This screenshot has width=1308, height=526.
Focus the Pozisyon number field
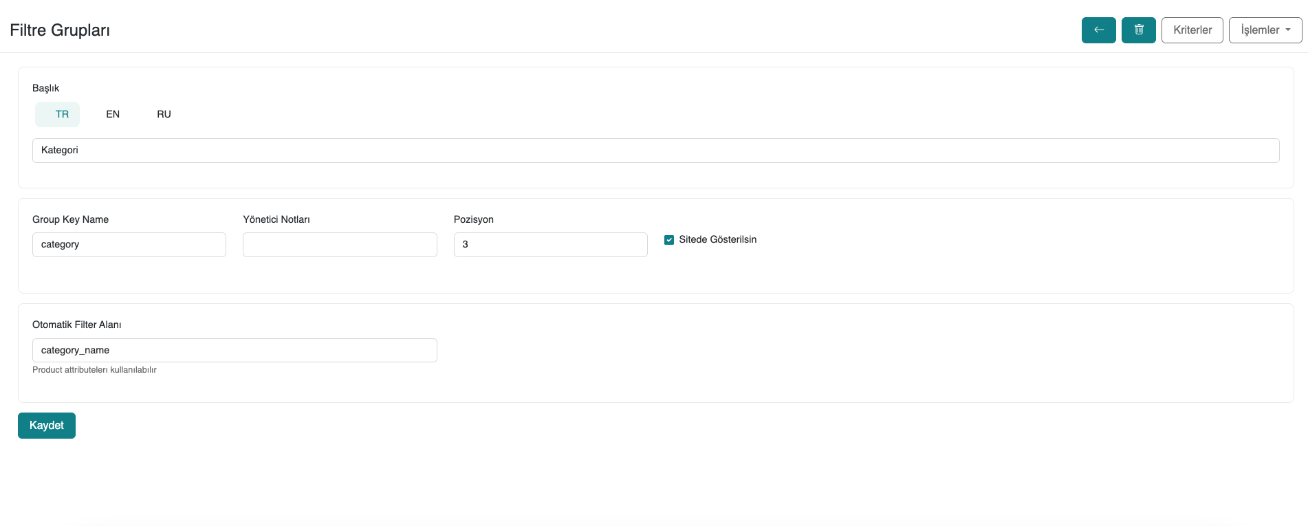(x=550, y=245)
